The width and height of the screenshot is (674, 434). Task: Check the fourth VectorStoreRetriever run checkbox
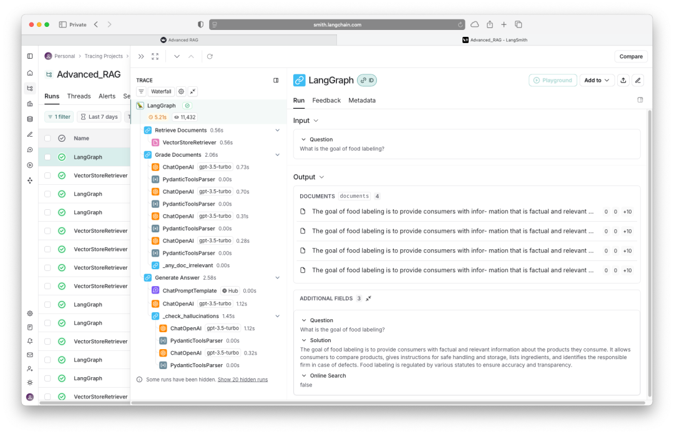tap(47, 267)
